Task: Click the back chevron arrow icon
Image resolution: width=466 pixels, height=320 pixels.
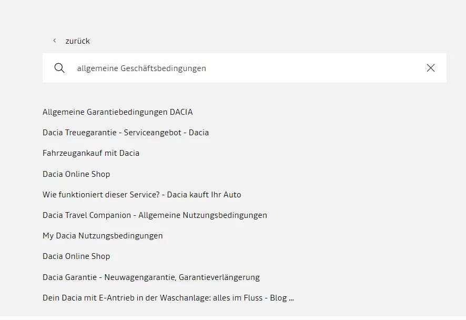Action: click(55, 41)
